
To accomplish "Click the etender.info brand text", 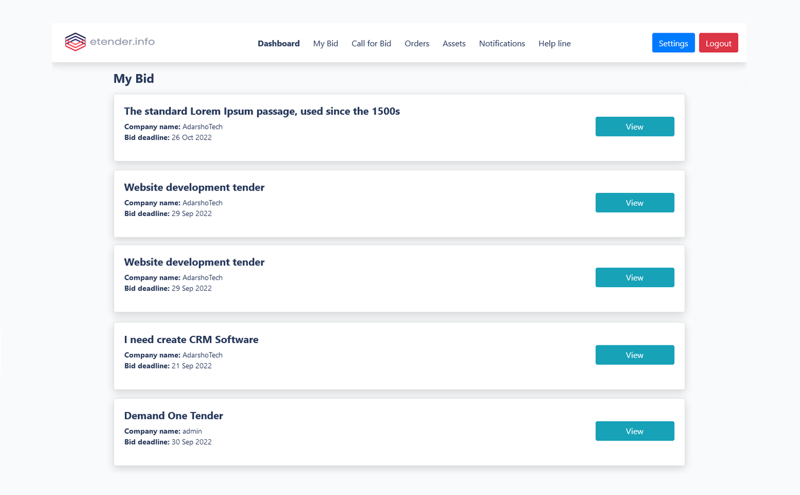I will click(x=122, y=42).
